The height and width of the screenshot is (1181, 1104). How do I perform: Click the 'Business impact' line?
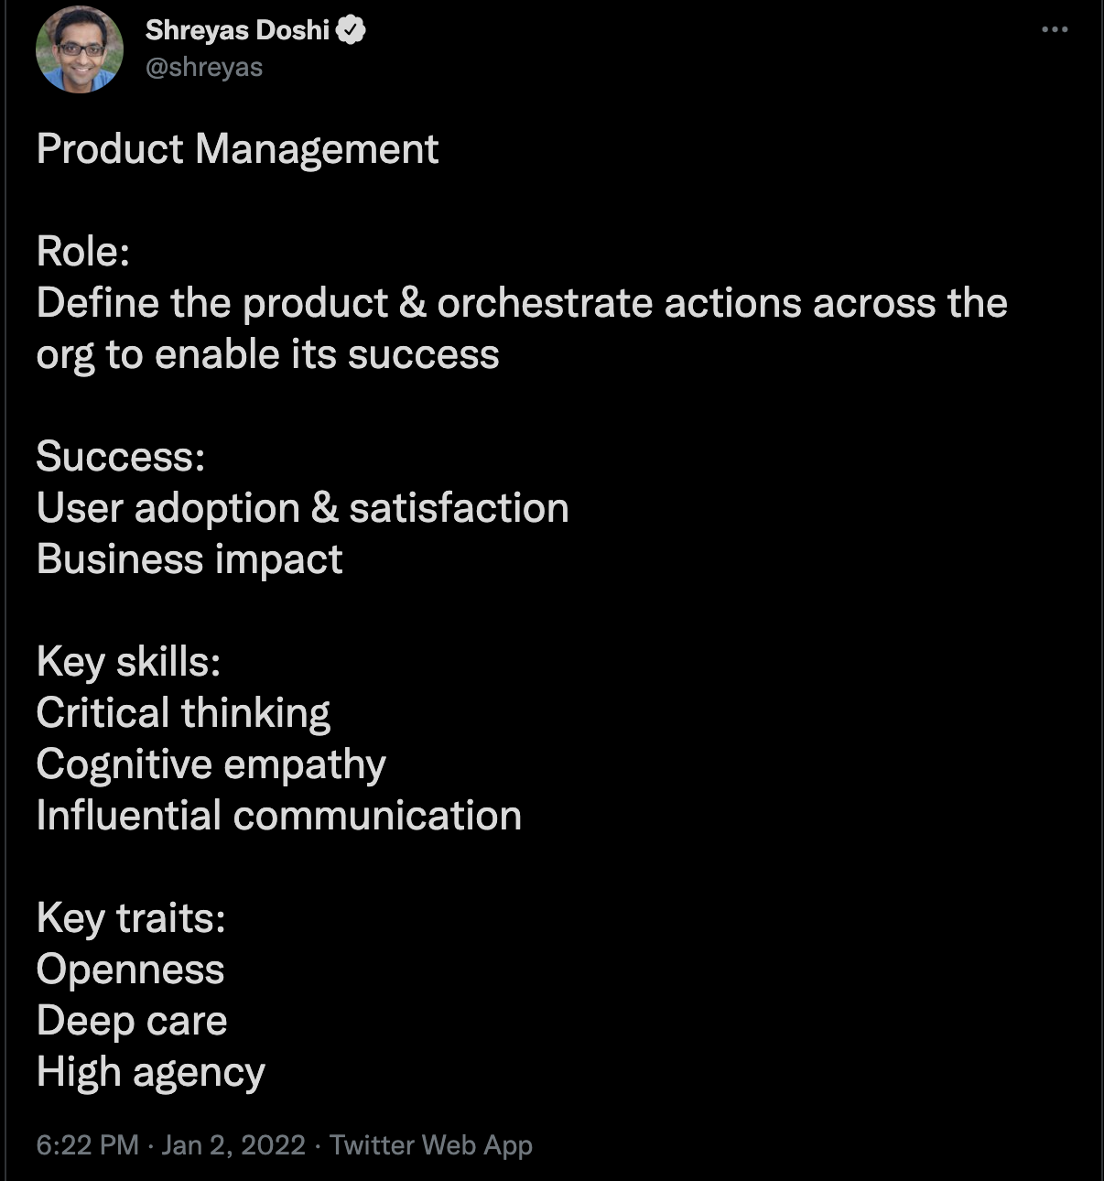[x=189, y=559]
